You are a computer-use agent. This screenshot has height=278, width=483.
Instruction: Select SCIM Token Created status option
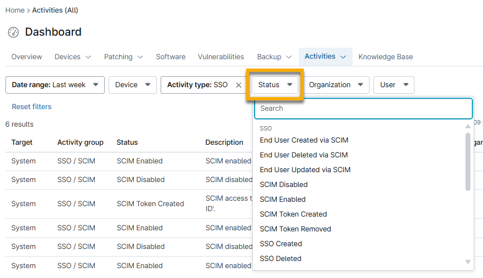coord(293,214)
